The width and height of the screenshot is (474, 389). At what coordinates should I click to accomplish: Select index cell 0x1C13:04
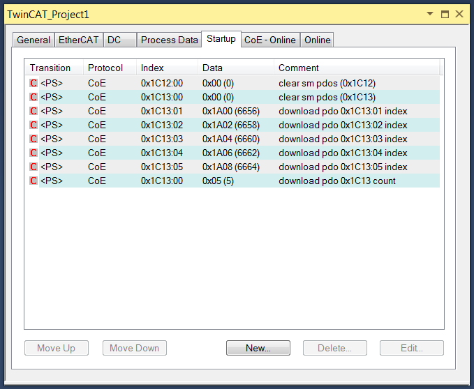(x=162, y=153)
